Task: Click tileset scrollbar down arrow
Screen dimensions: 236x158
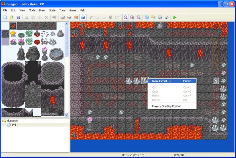Action: (67, 115)
